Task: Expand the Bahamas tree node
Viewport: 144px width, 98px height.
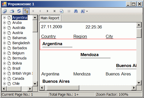Action: 4,38
